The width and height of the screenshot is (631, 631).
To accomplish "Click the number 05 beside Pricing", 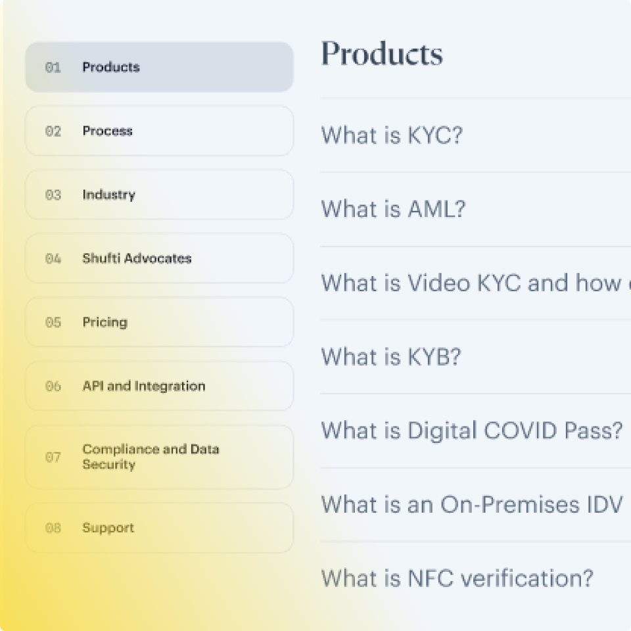I will tap(53, 323).
